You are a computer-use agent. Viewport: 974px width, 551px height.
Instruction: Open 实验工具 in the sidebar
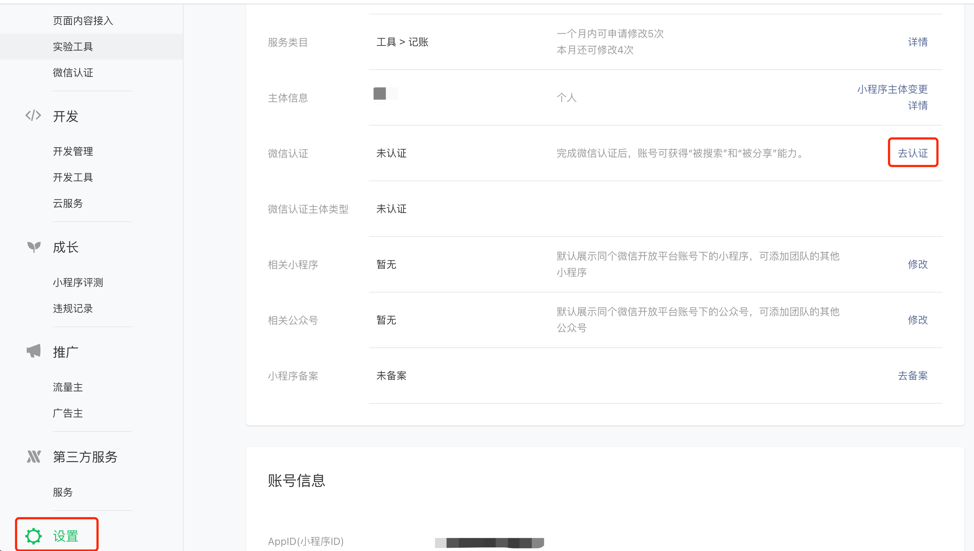tap(73, 47)
